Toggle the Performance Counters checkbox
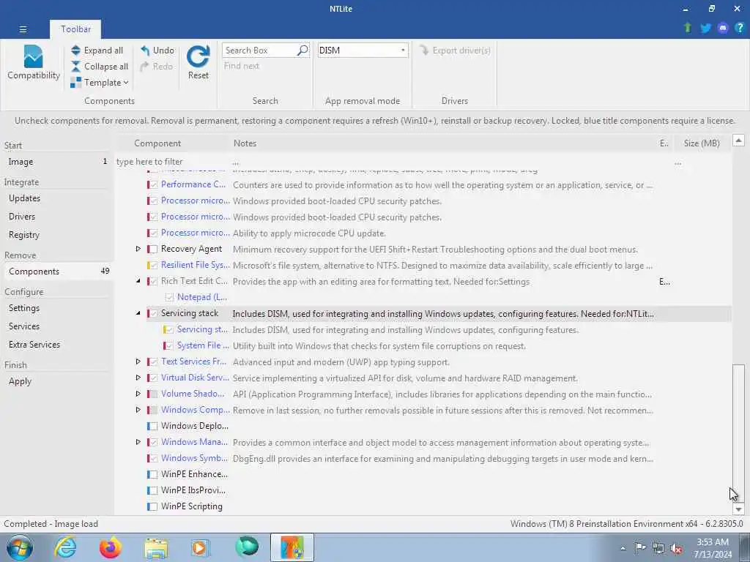Viewport: 750px width, 562px height. pos(154,185)
